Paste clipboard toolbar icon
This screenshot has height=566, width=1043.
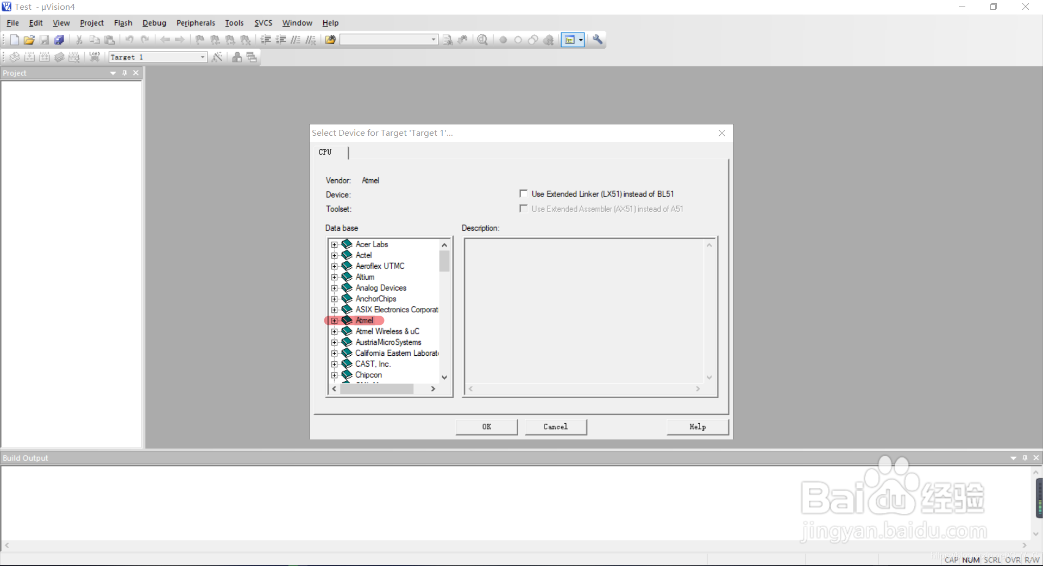click(110, 40)
